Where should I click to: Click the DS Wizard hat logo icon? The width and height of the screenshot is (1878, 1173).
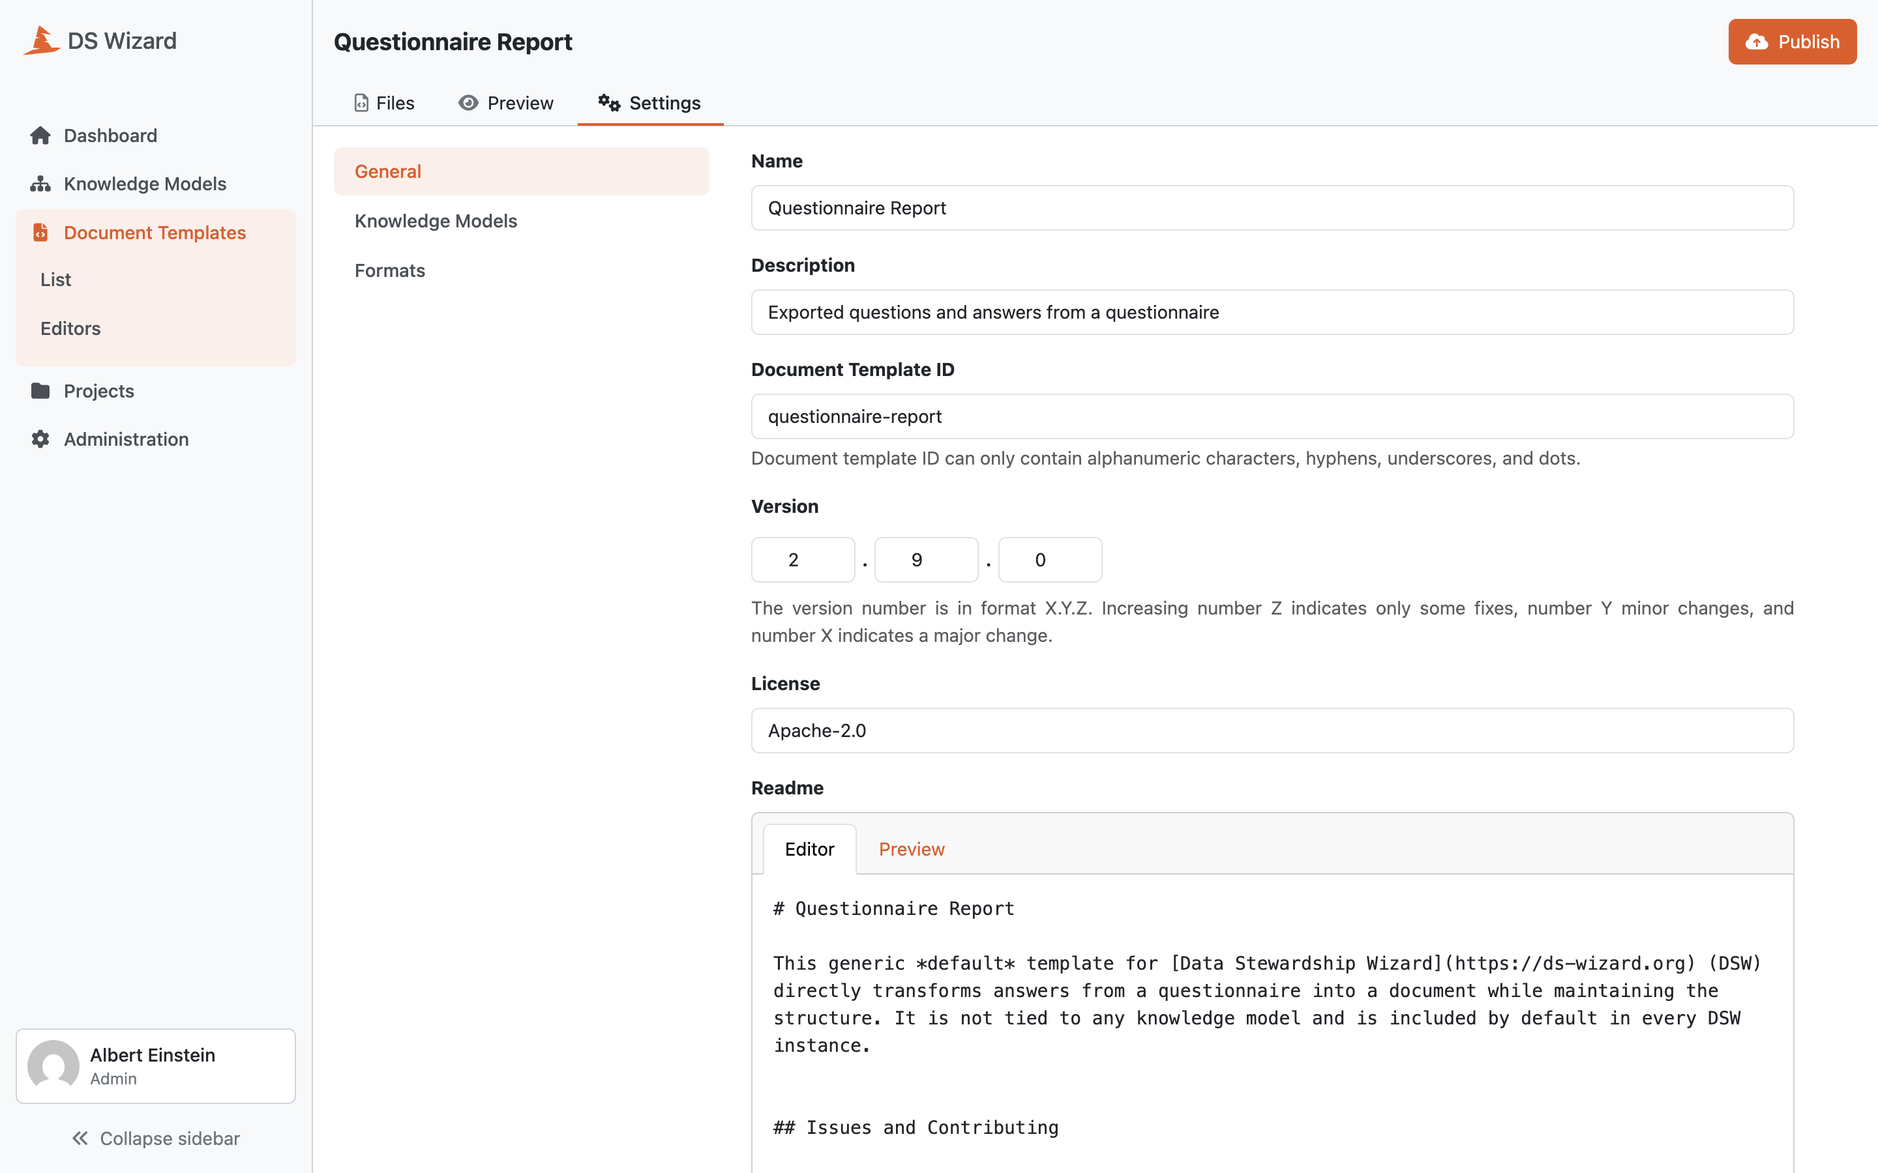pyautogui.click(x=42, y=40)
